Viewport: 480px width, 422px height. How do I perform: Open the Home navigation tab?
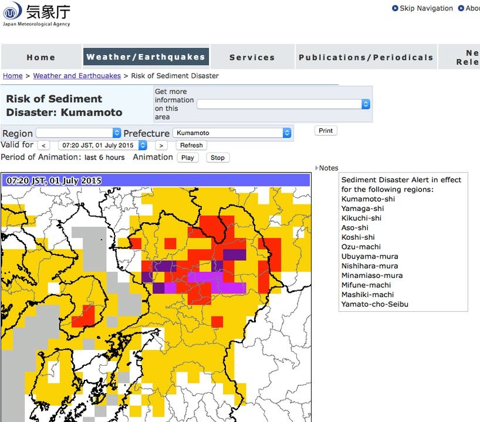click(41, 57)
